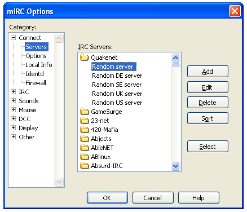Open the Options category item
This screenshot has height=212, width=247.
point(36,56)
